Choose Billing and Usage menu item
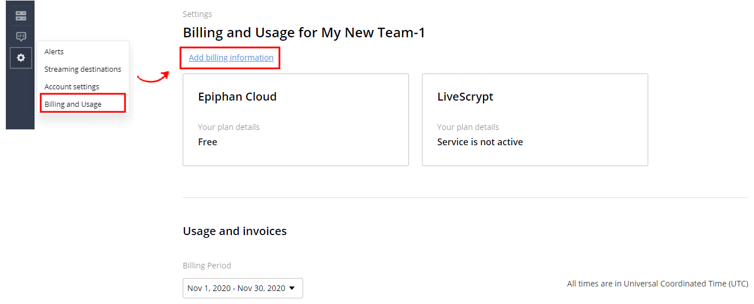The image size is (754, 304). point(73,104)
